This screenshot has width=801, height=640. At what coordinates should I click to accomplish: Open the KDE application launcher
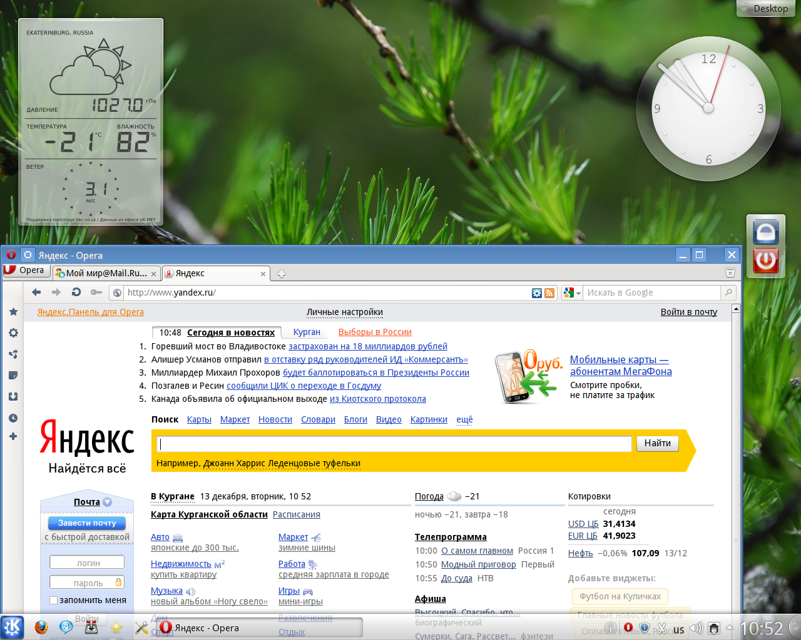(13, 627)
